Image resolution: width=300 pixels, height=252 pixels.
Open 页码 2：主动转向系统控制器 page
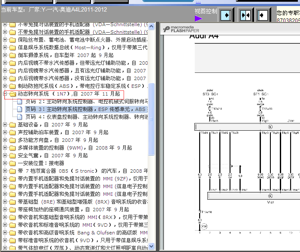(86, 102)
